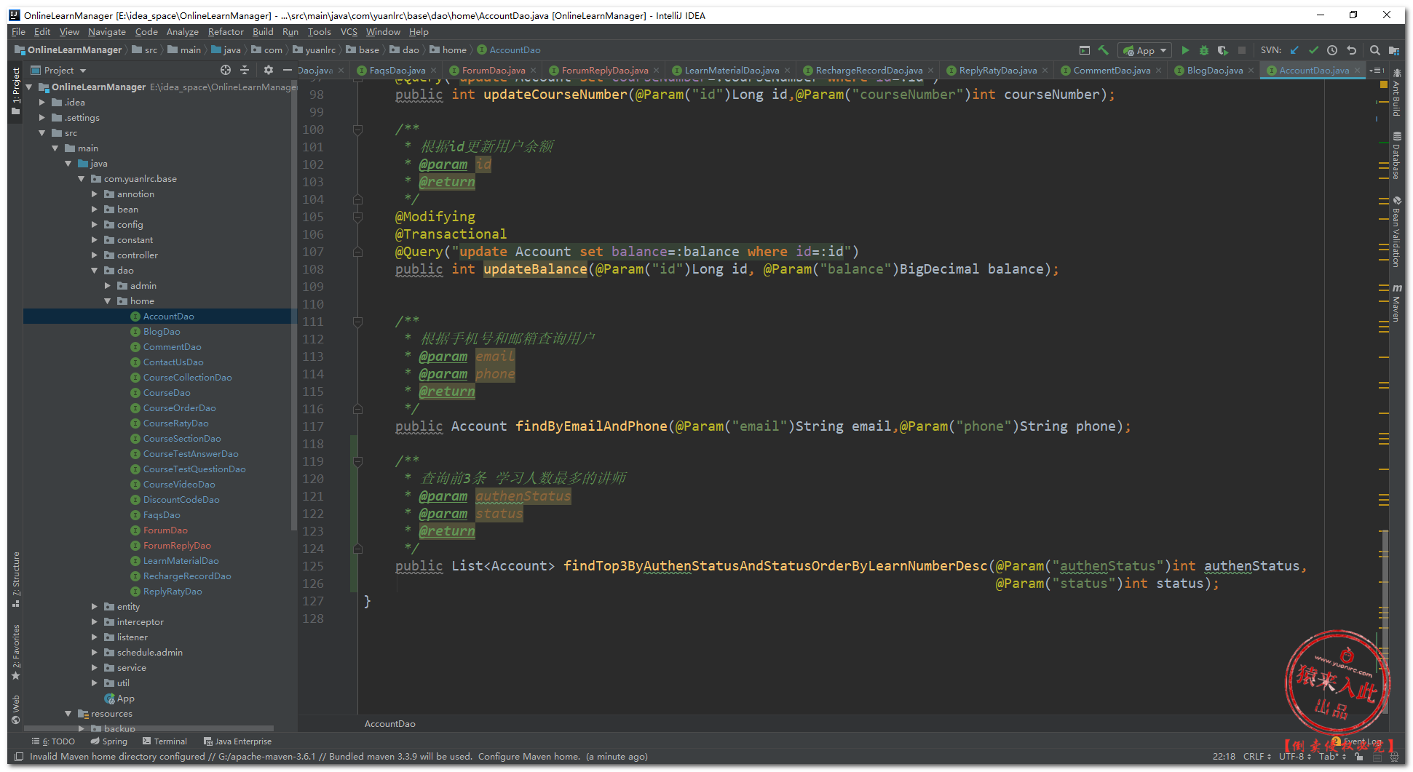Open the Java Enterprise tool window

pyautogui.click(x=237, y=741)
